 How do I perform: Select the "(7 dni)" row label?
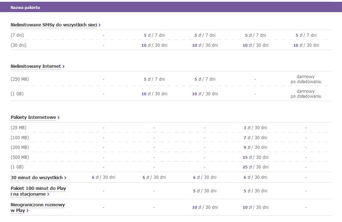[17, 35]
